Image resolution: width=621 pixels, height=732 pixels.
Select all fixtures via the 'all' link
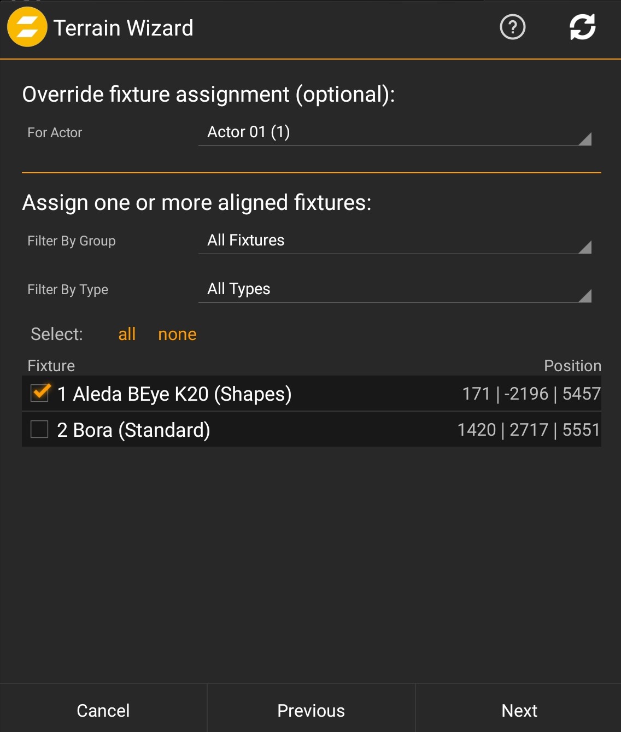point(127,334)
